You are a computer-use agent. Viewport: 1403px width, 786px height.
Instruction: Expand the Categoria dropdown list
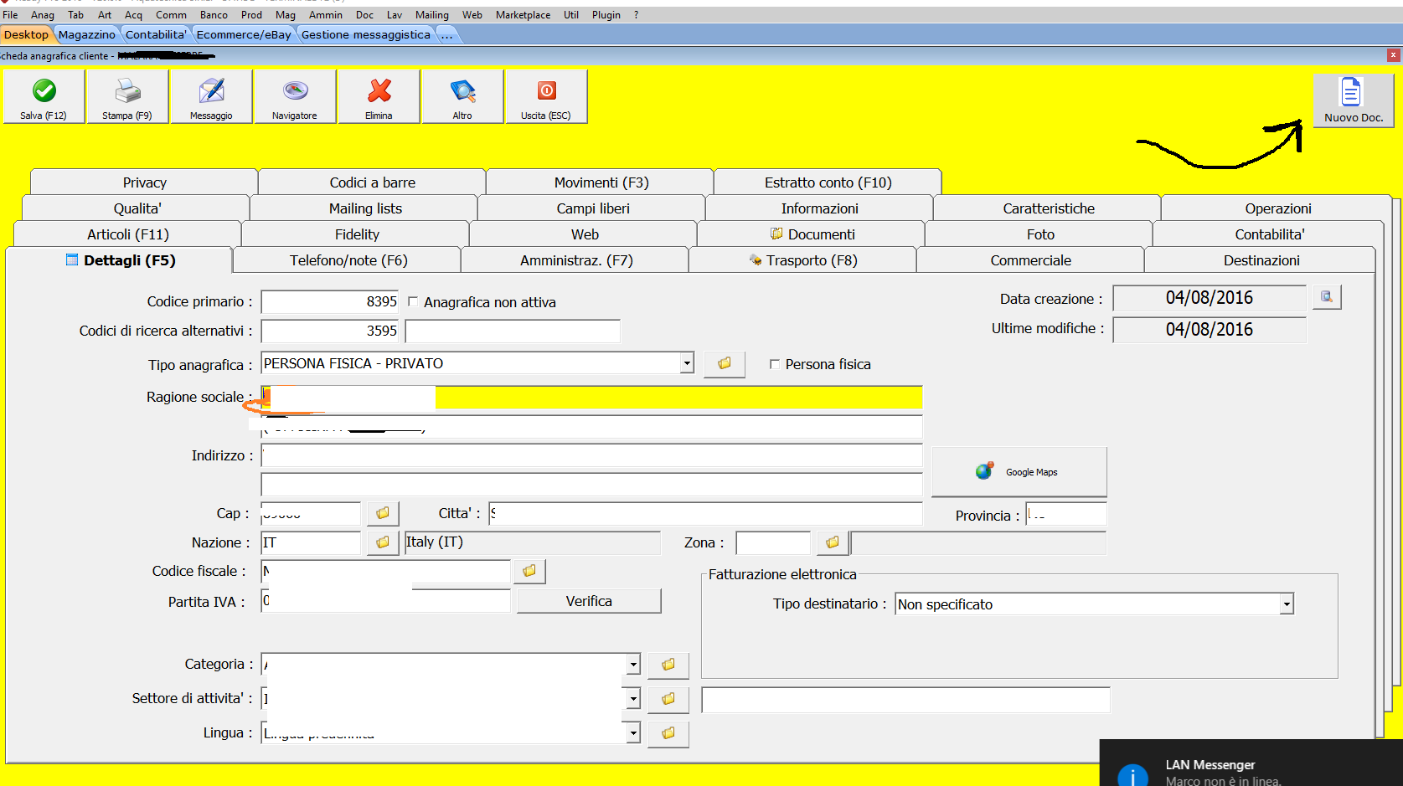pyautogui.click(x=633, y=665)
